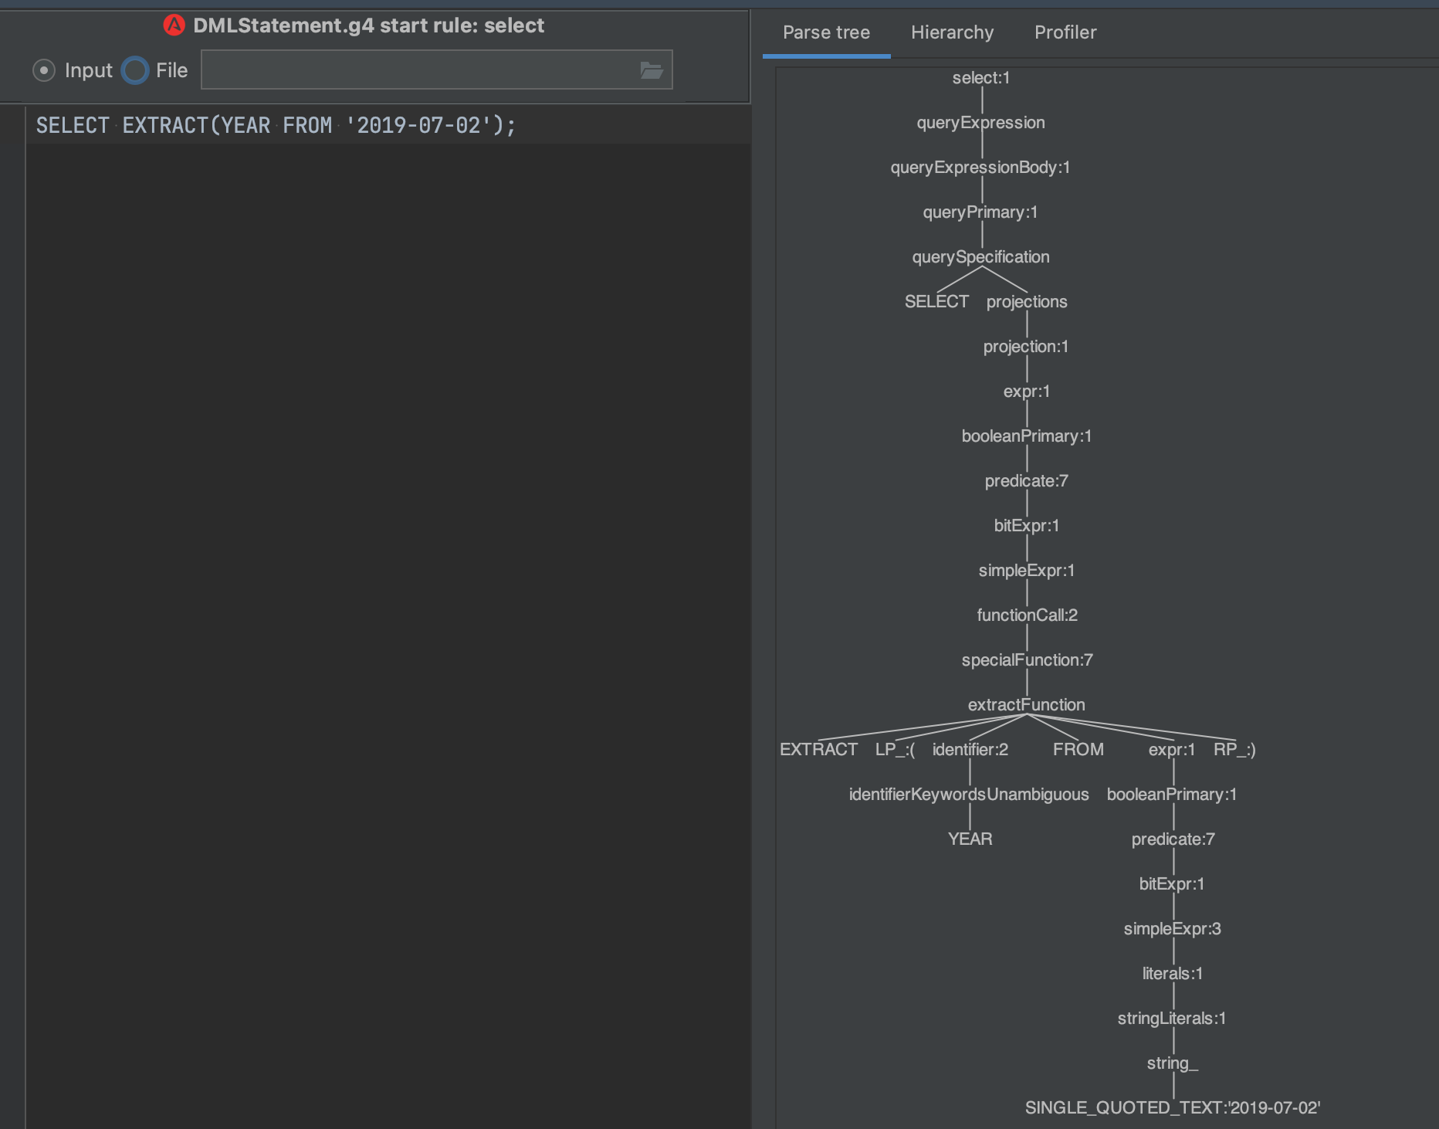Select the queryExpression node
1439x1129 pixels.
click(980, 122)
